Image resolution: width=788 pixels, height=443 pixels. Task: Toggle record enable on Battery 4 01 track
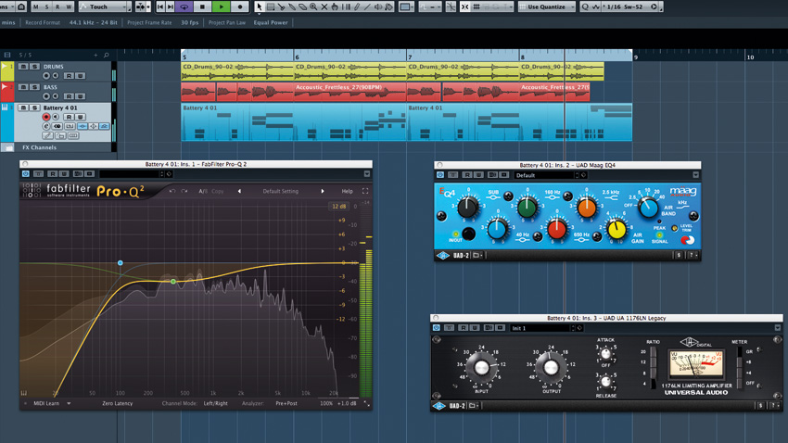point(46,117)
